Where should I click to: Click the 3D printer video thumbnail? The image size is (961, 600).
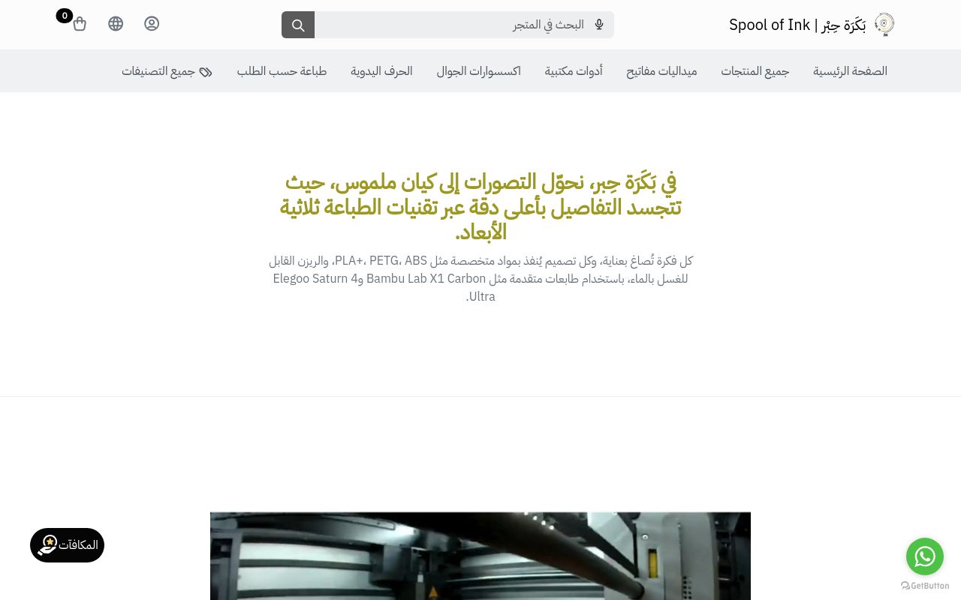(480, 556)
